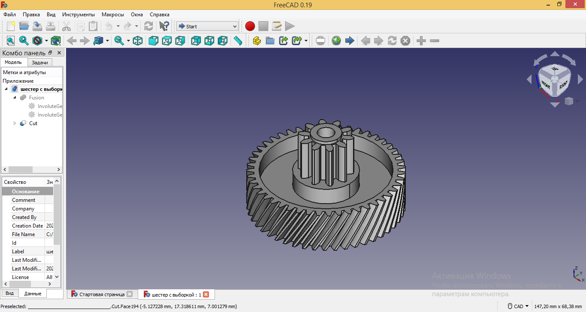Toggle the bounding box selection icon
Image resolution: width=586 pixels, height=312 pixels.
tap(55, 41)
